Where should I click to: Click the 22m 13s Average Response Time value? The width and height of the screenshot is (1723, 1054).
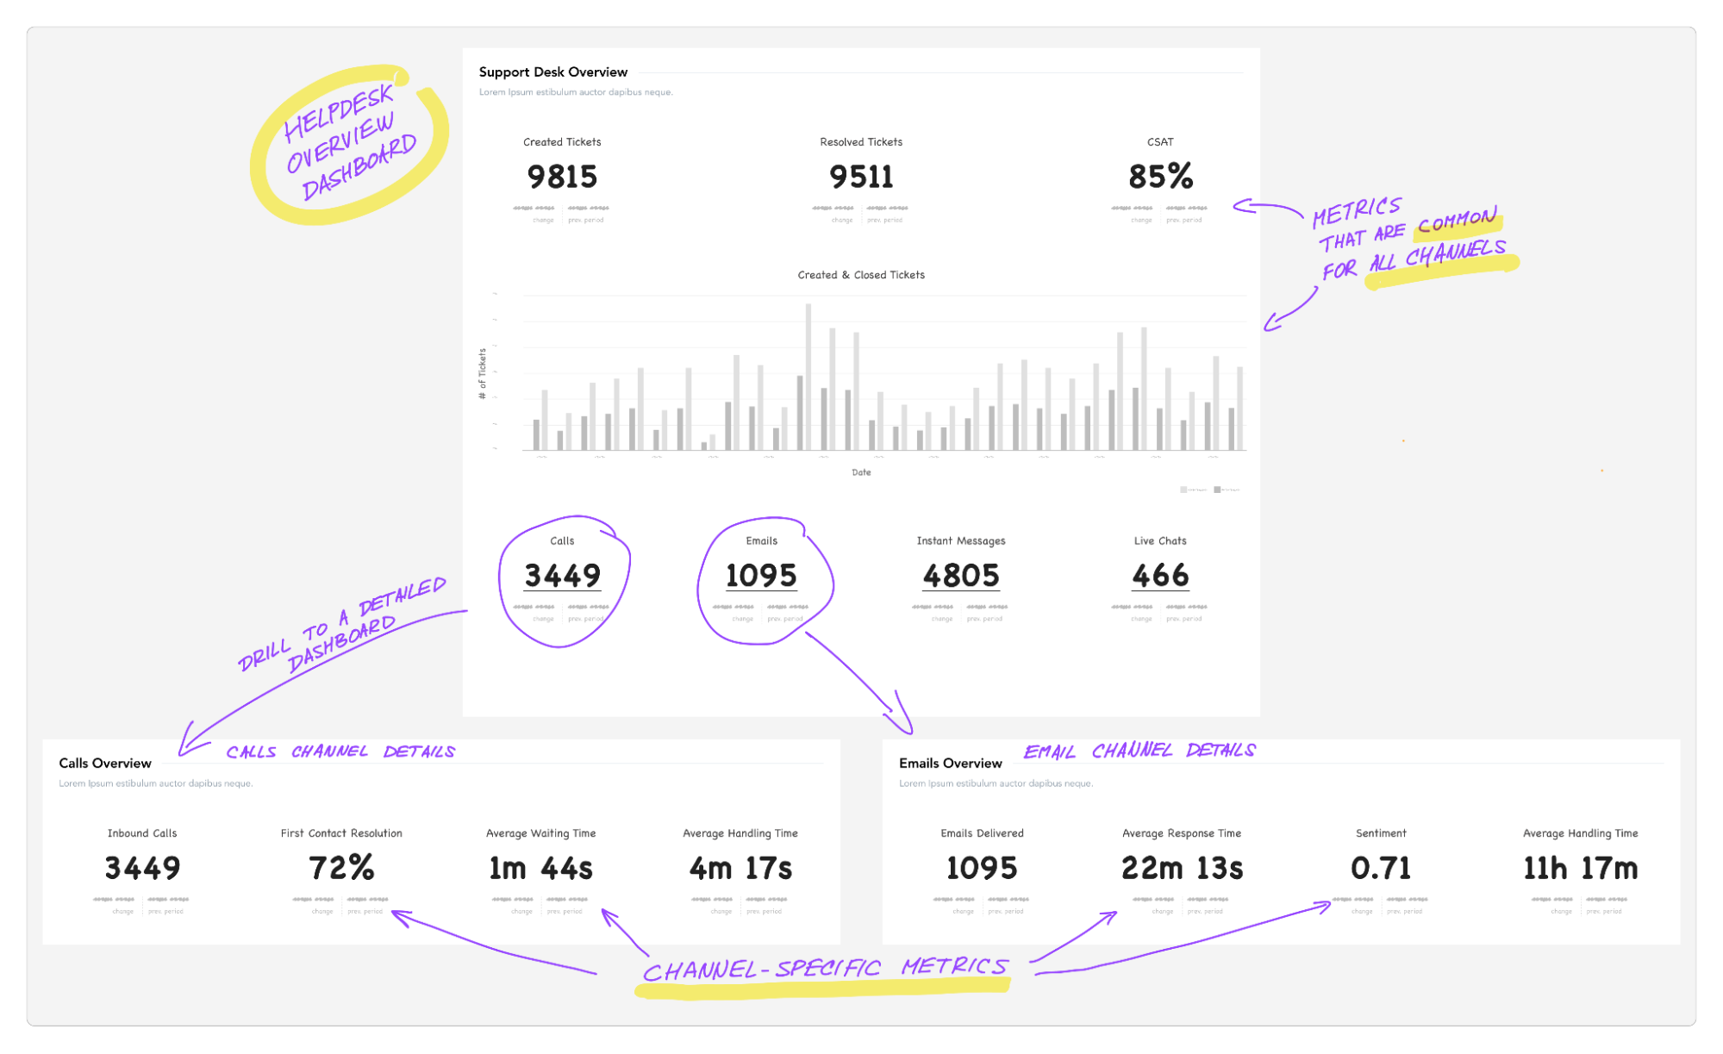pyautogui.click(x=1182, y=868)
